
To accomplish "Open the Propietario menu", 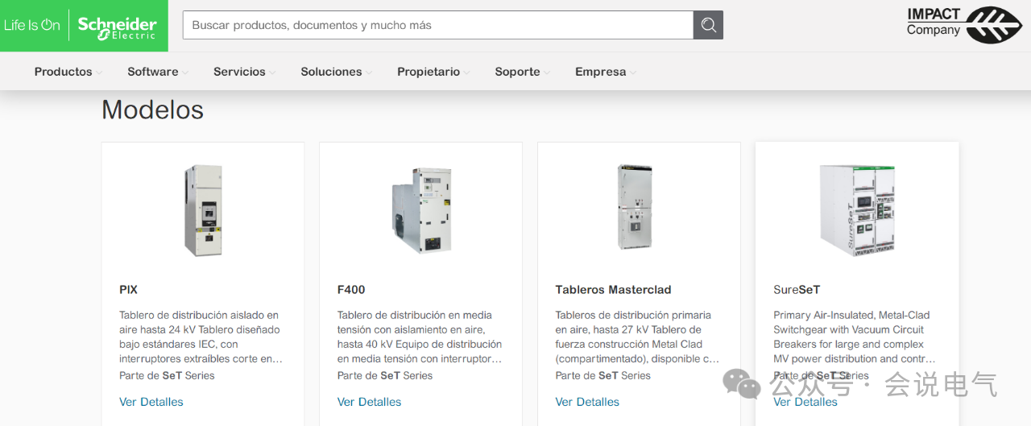I will pyautogui.click(x=433, y=72).
